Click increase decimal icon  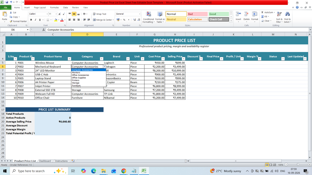coord(134,20)
